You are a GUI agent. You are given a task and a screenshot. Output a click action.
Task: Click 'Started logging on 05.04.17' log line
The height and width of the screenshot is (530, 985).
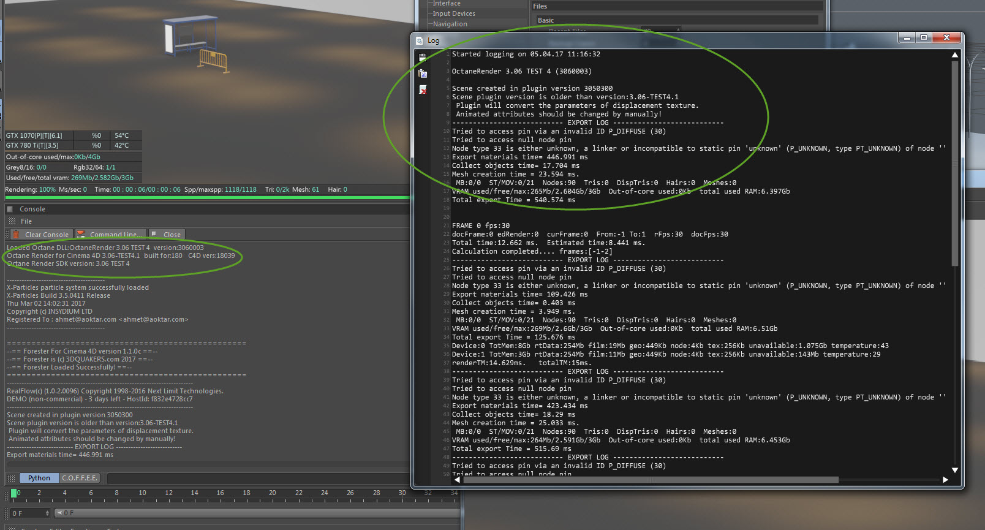[x=526, y=54]
